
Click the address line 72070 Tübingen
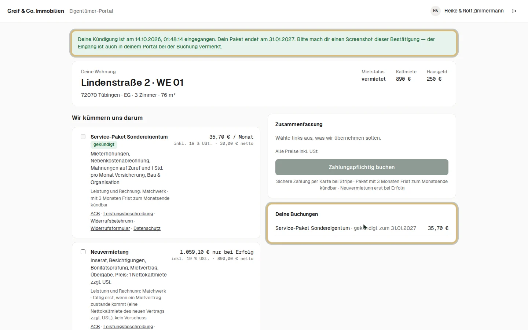tap(128, 95)
